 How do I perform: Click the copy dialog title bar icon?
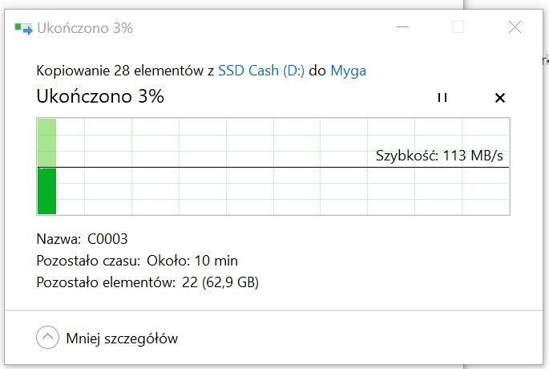[x=23, y=28]
